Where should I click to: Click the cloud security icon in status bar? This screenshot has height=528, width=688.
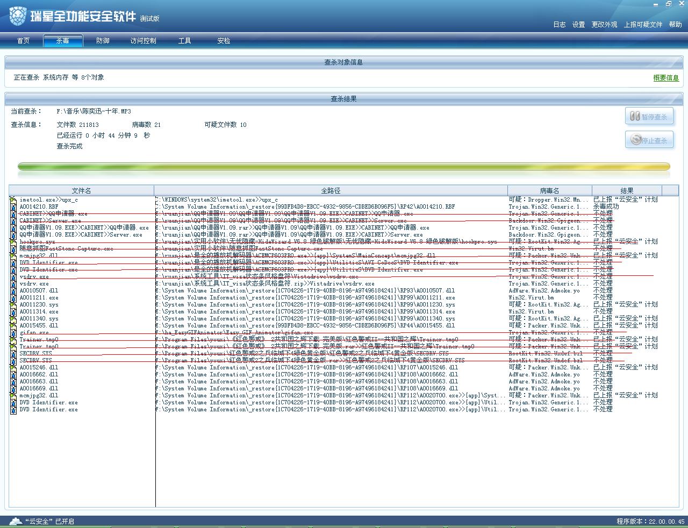(16, 521)
